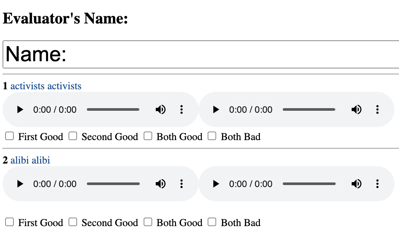The height and width of the screenshot is (230, 399).
Task: Mark Both Bad for item 2
Action: (x=212, y=222)
